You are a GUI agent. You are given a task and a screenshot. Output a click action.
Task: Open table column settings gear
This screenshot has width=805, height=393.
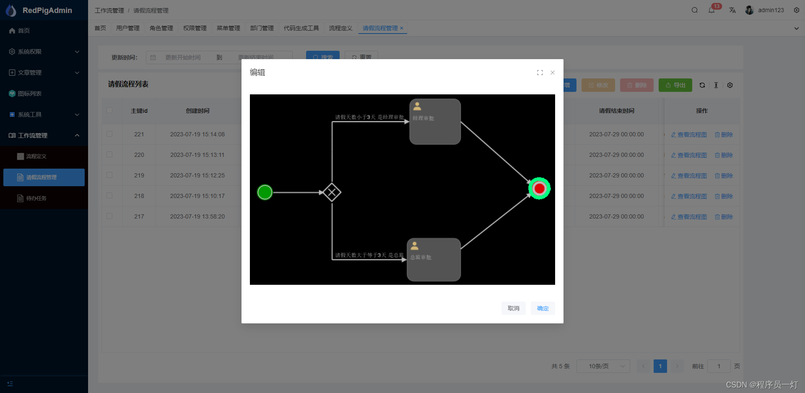click(730, 85)
